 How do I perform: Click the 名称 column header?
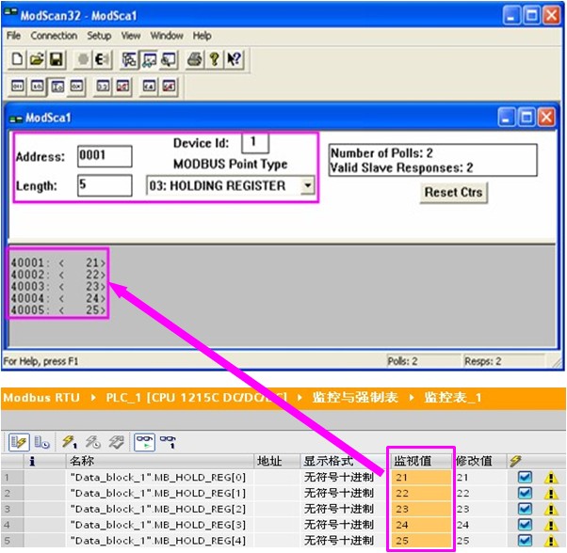(160, 461)
